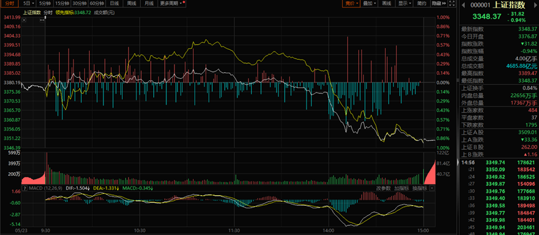Go to previous stock with left arrow
Viewport: 539px width, 235px height.
point(463,5)
